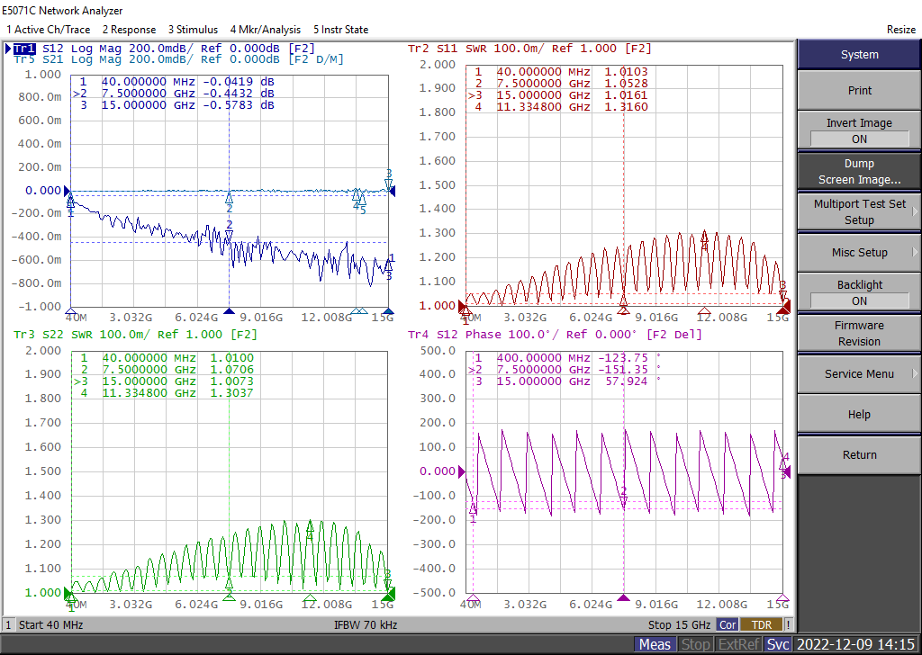Click Resize at top right
922x655 pixels.
(900, 30)
